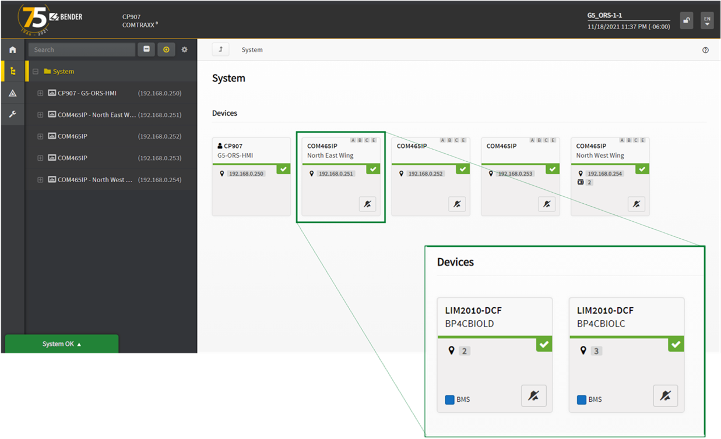721x439 pixels.
Task: Open the home icon in left sidebar
Action: 12,50
